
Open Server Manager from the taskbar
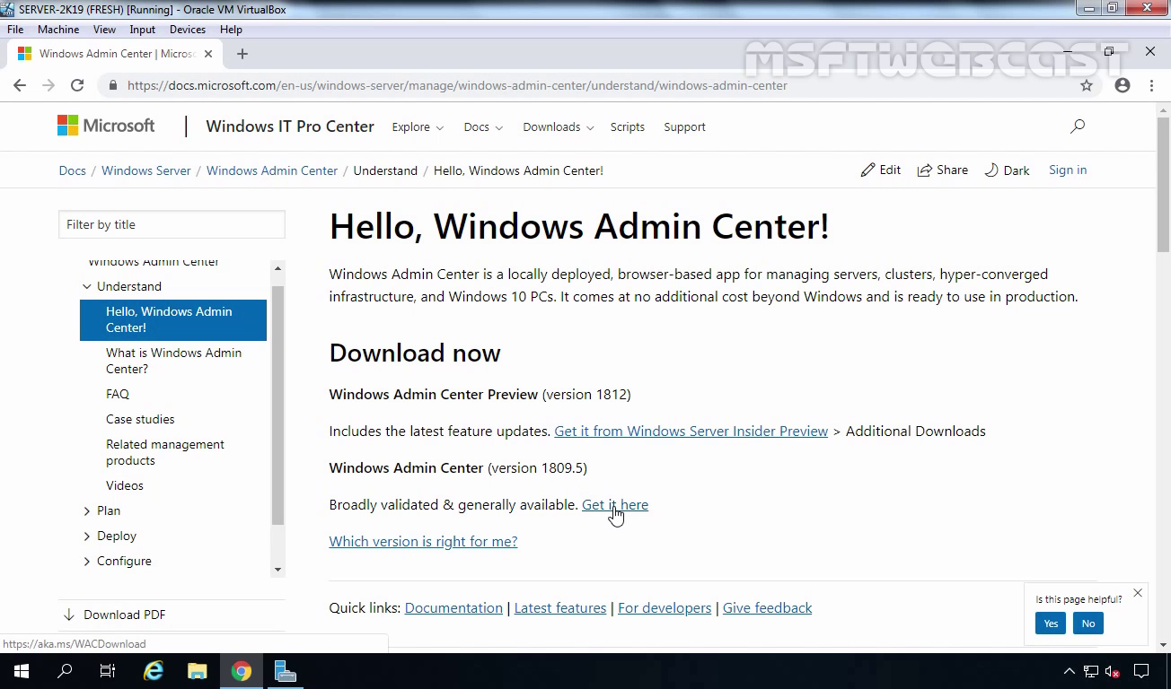coord(286,671)
